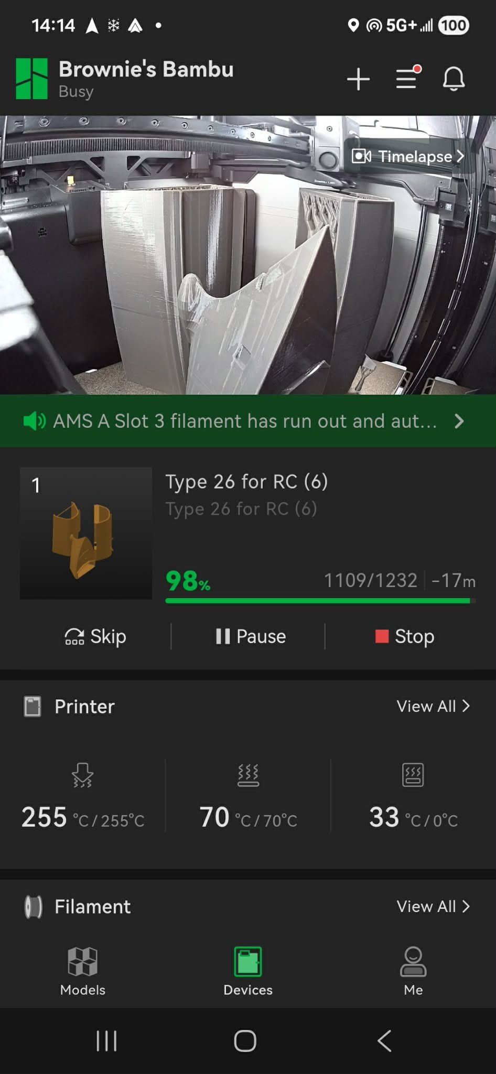Screen dimensions: 496x1074
Task: Switch to the Models tab
Action: coord(83,971)
